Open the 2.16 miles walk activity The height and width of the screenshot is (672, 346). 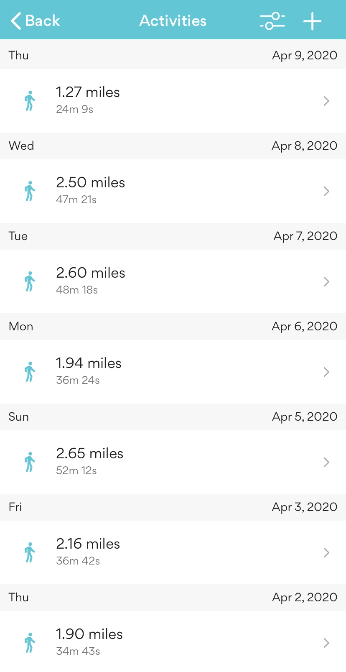88,544
